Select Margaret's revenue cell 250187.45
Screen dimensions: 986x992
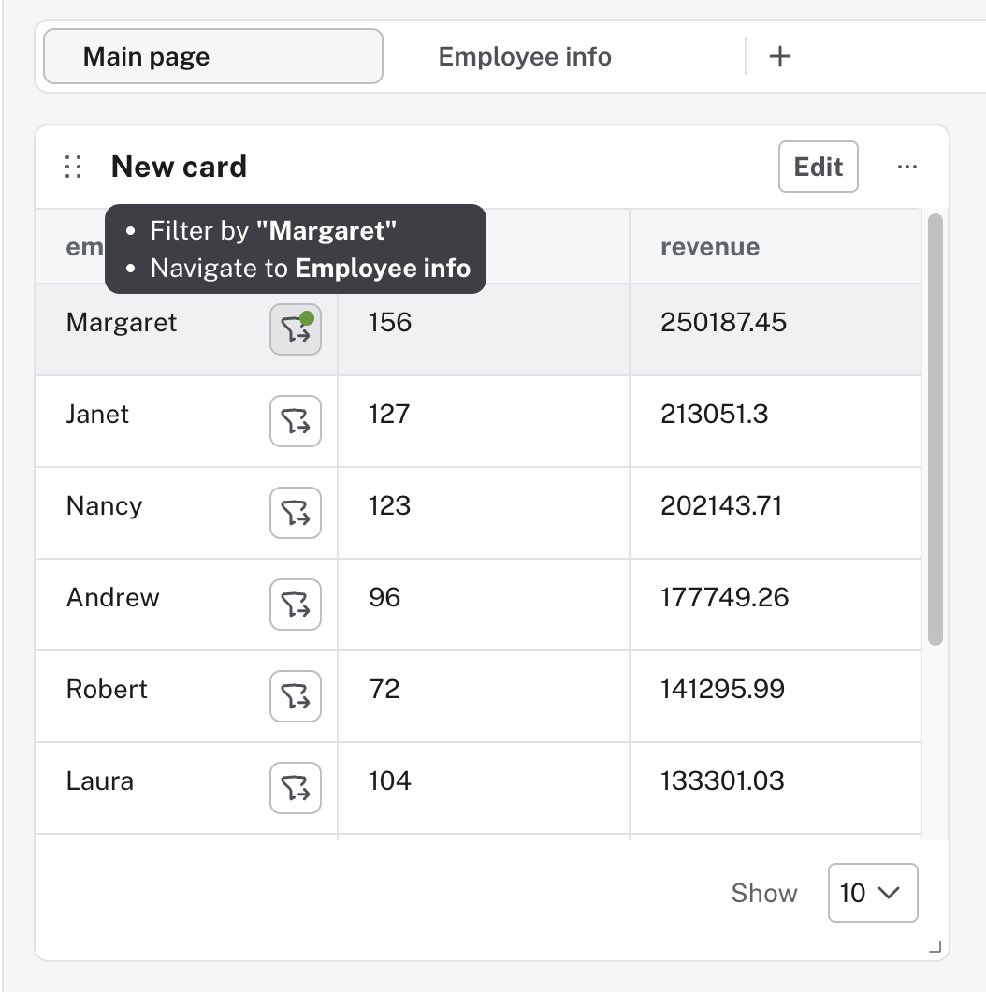pyautogui.click(x=723, y=323)
